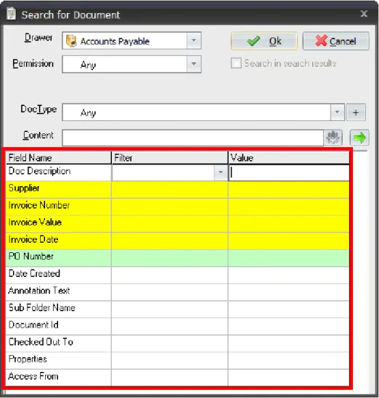The image size is (379, 398).
Task: Select the Properties field row
Action: pos(177,360)
